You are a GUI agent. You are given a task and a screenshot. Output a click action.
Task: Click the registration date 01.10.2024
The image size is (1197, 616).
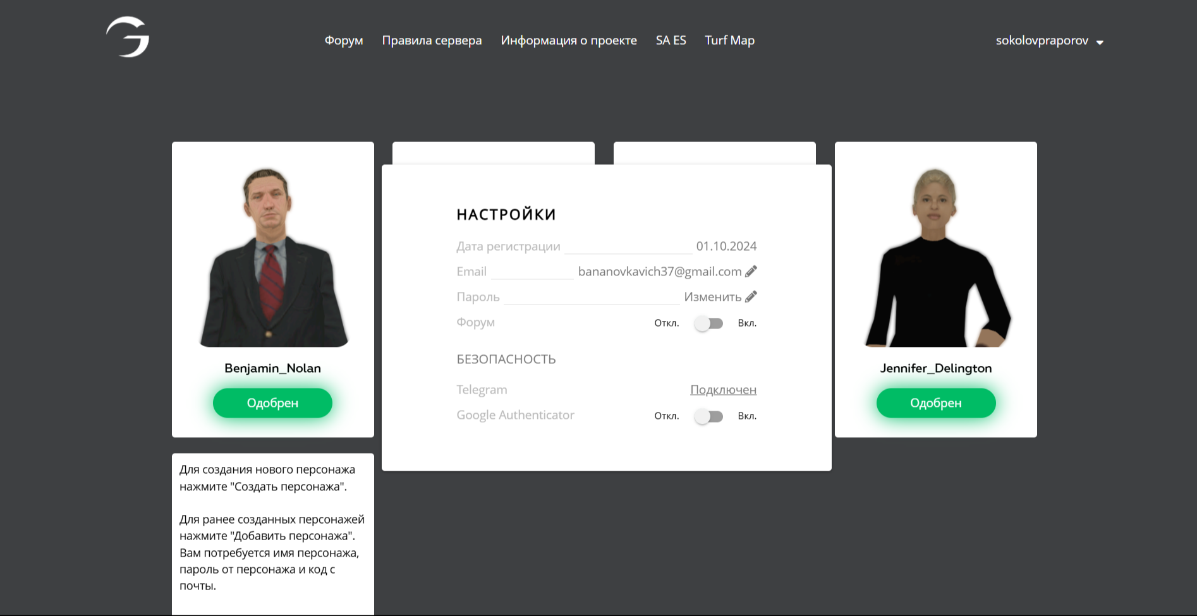click(726, 246)
